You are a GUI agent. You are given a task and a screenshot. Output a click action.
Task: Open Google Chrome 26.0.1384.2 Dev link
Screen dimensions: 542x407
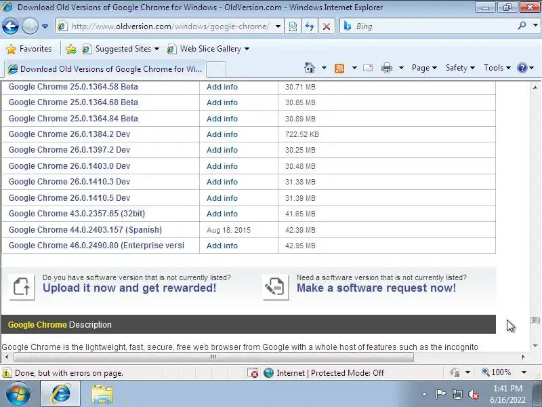tap(70, 134)
